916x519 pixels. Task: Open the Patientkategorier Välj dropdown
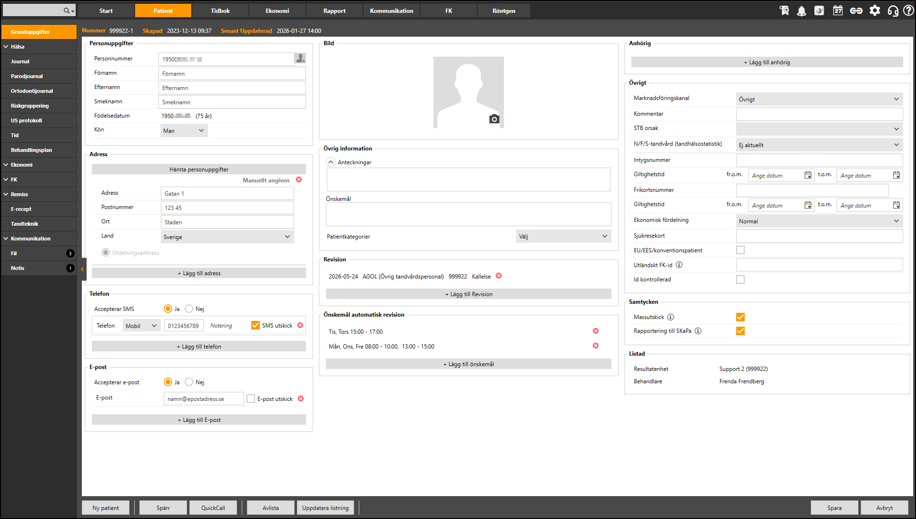click(563, 237)
